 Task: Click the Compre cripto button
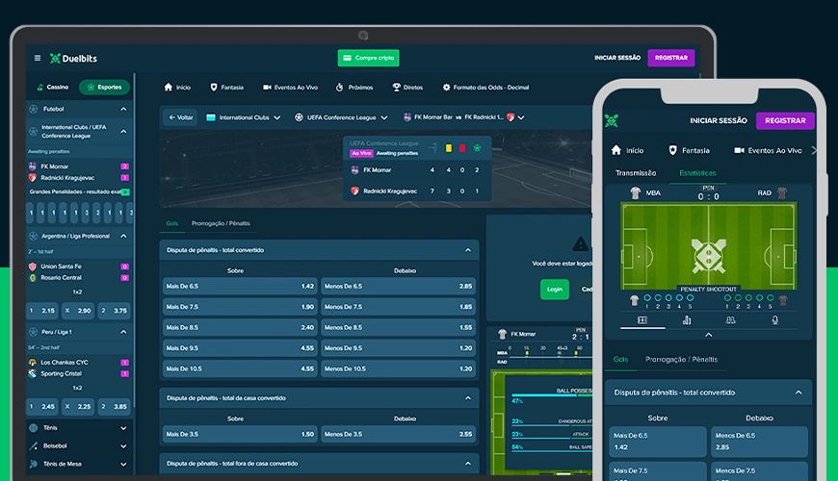(x=368, y=58)
